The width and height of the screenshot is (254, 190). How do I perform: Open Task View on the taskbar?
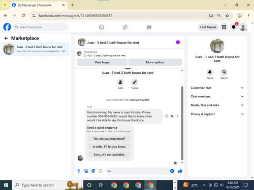point(101,185)
